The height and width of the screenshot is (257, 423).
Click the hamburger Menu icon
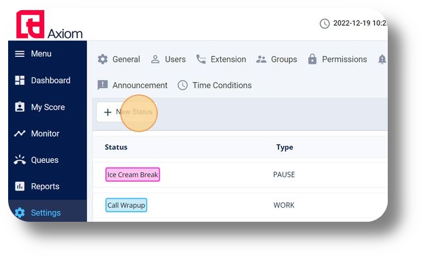click(20, 54)
